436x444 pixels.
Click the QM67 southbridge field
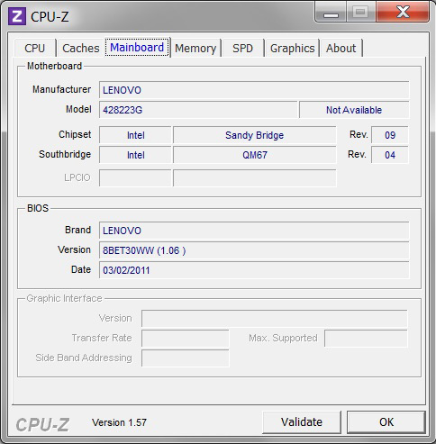coord(255,155)
